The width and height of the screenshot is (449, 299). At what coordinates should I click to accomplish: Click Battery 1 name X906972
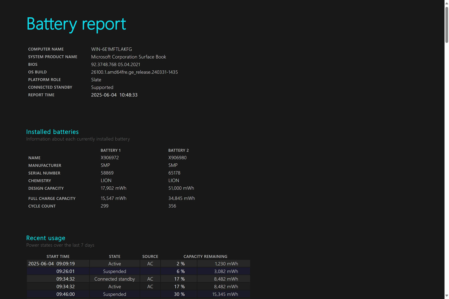pyautogui.click(x=110, y=158)
